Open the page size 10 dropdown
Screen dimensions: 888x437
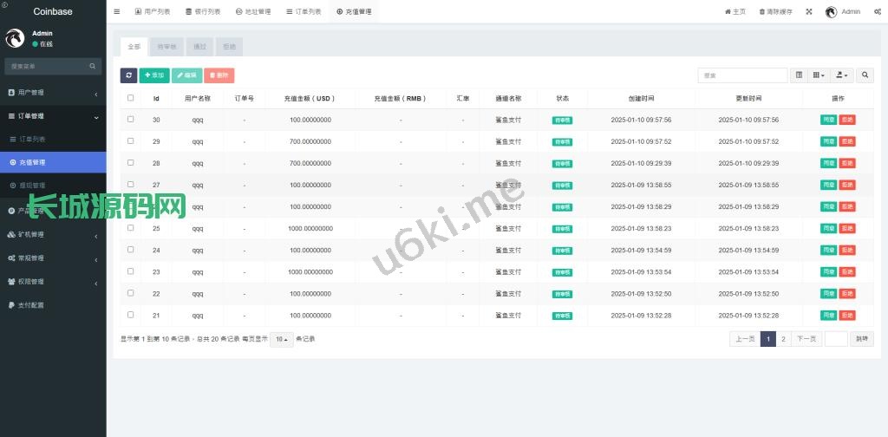coord(281,339)
